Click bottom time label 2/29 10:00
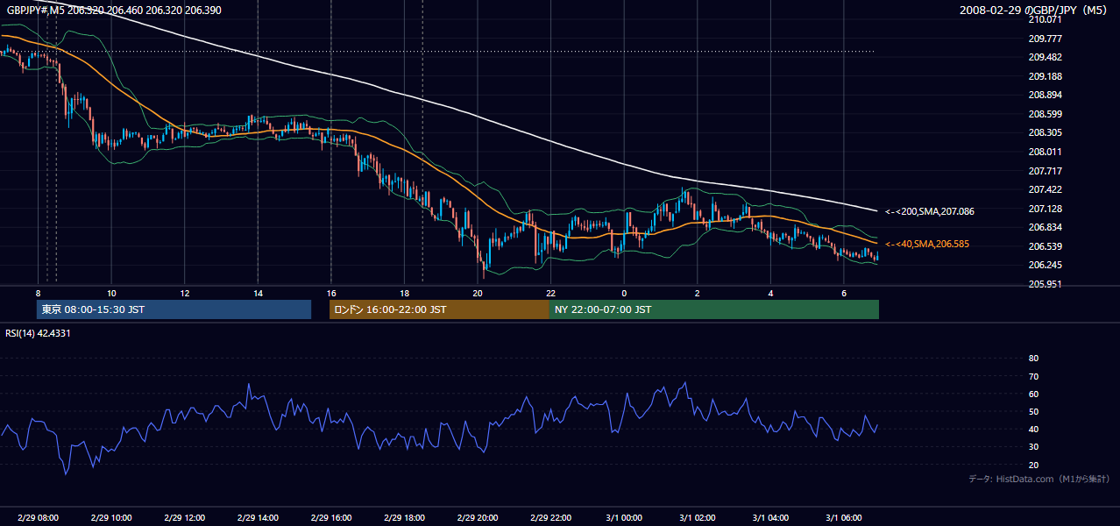The height and width of the screenshot is (526, 1120). click(x=111, y=518)
